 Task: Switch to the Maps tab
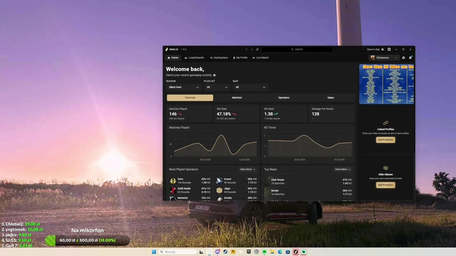(x=331, y=98)
